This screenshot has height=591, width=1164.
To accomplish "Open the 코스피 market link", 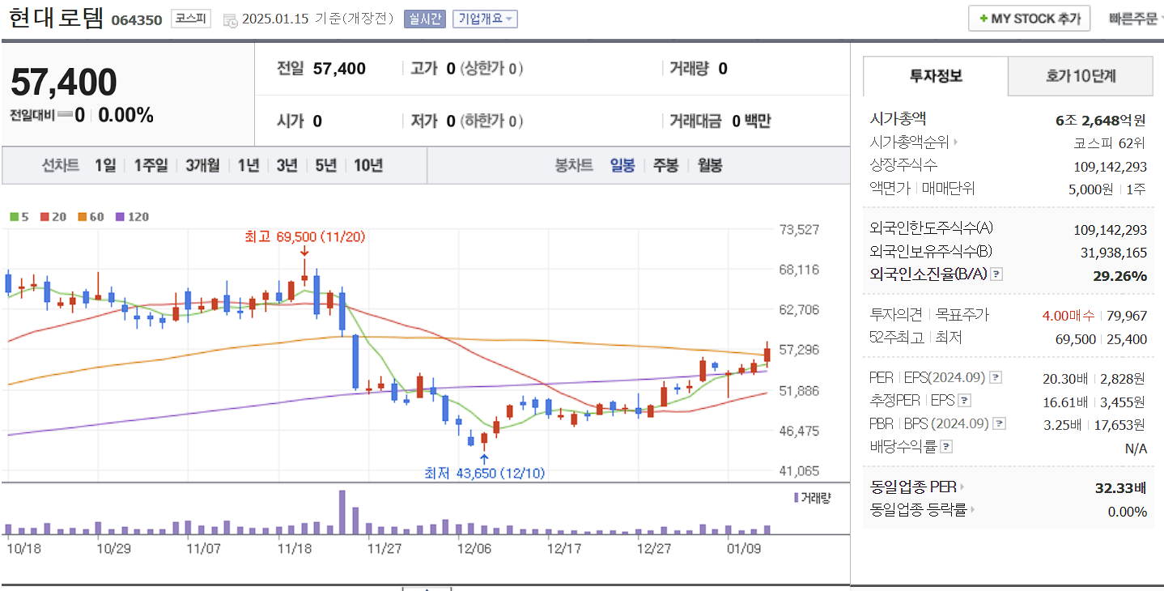I will click(x=191, y=19).
